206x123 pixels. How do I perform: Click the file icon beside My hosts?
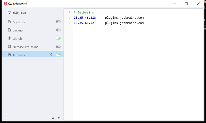9,22
